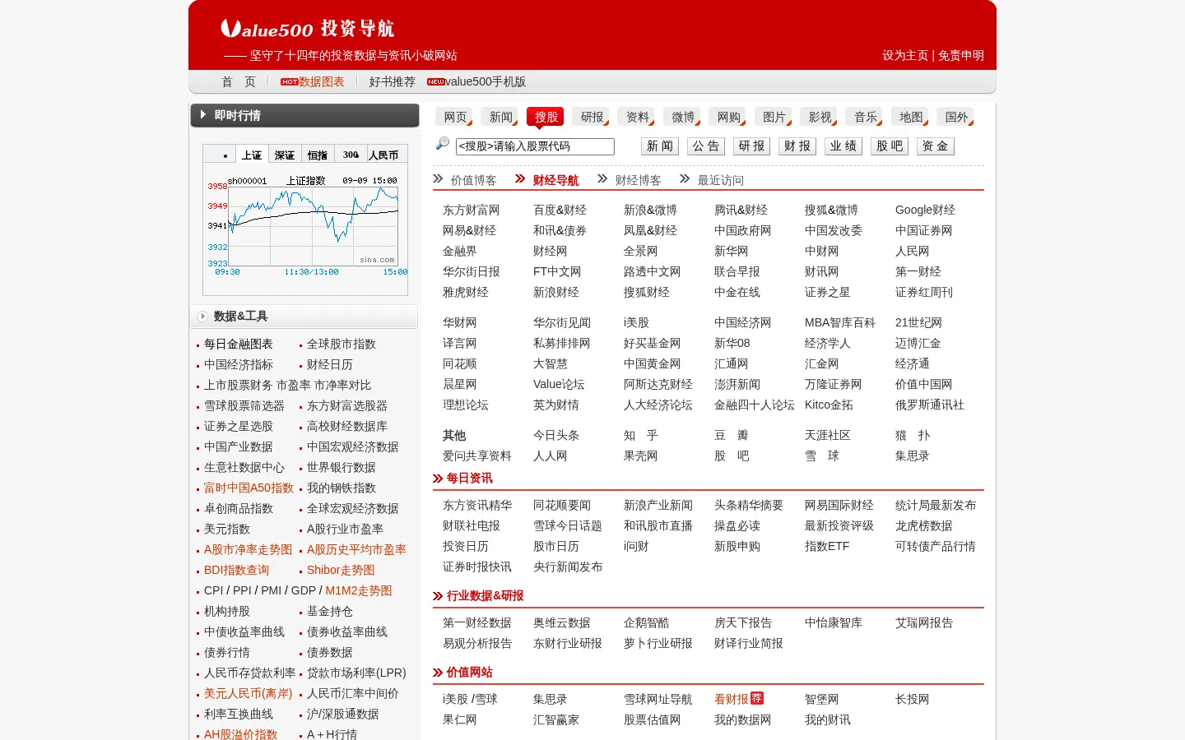The height and width of the screenshot is (740, 1185).
Task: Click the 上证指数 intraday chart
Action: [305, 226]
